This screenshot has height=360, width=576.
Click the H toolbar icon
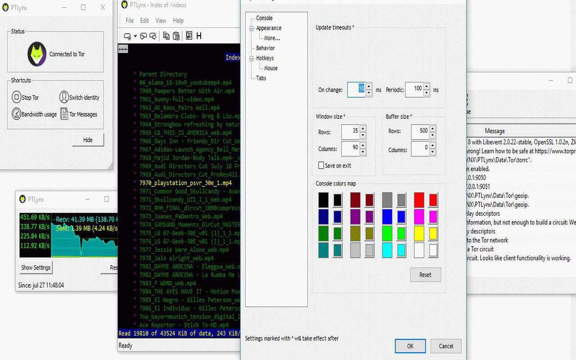[199, 36]
